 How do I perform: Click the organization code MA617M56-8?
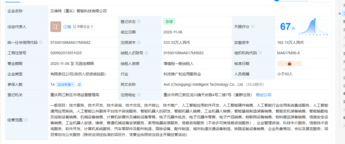(x=288, y=53)
